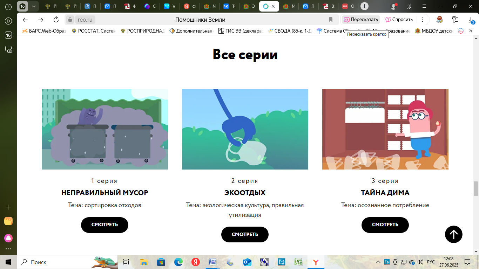This screenshot has height=269, width=479.
Task: Click the scroll-to-top arrow button
Action: tap(453, 234)
